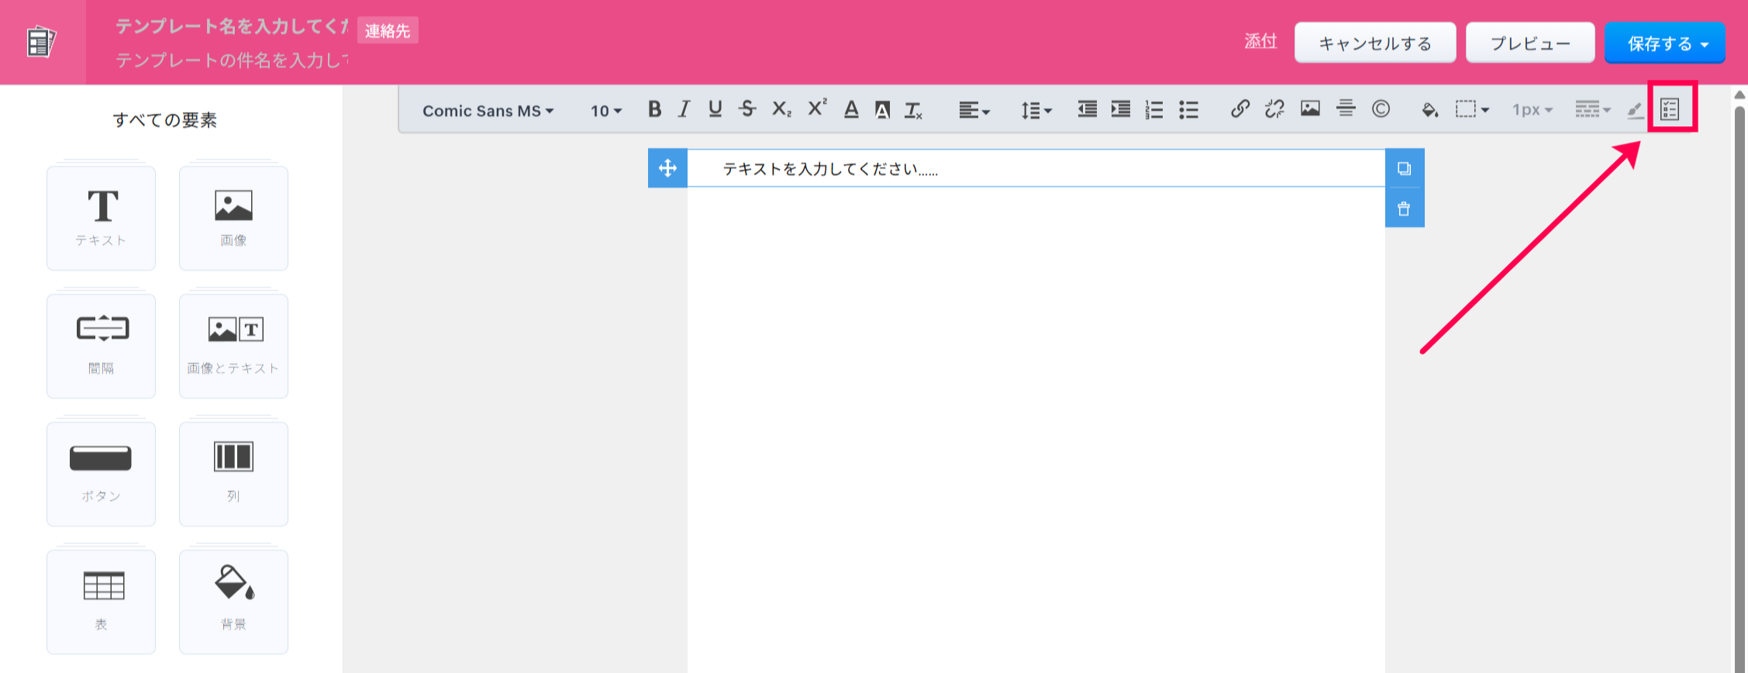Click the テンプレート名 name input field
Viewport: 1748px width, 673px height.
pyautogui.click(x=232, y=27)
